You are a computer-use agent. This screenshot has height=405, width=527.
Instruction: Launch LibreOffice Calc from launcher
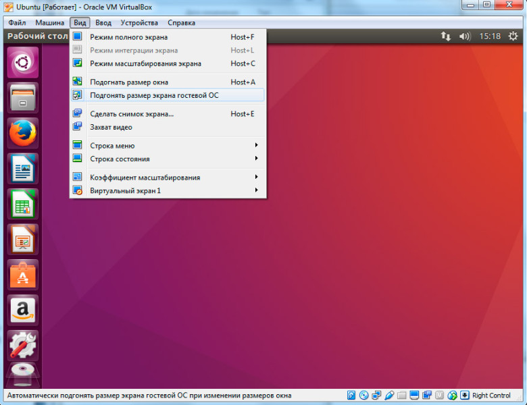point(23,204)
